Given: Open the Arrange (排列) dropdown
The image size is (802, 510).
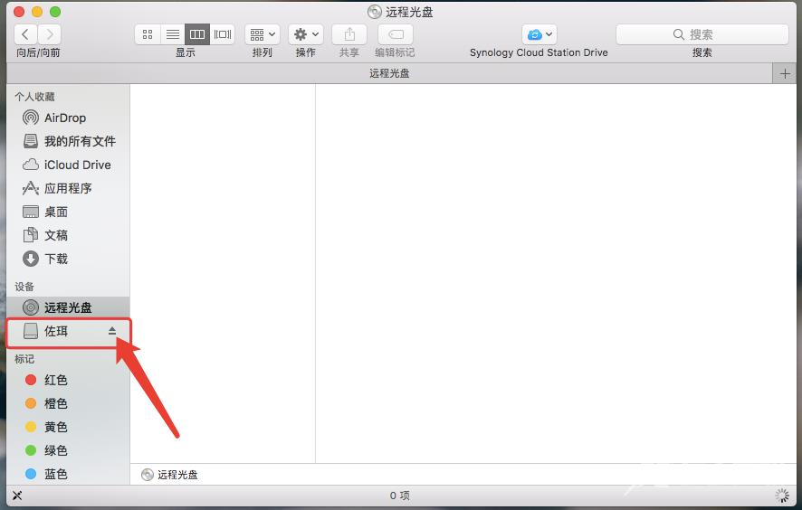Looking at the screenshot, I should click(263, 34).
